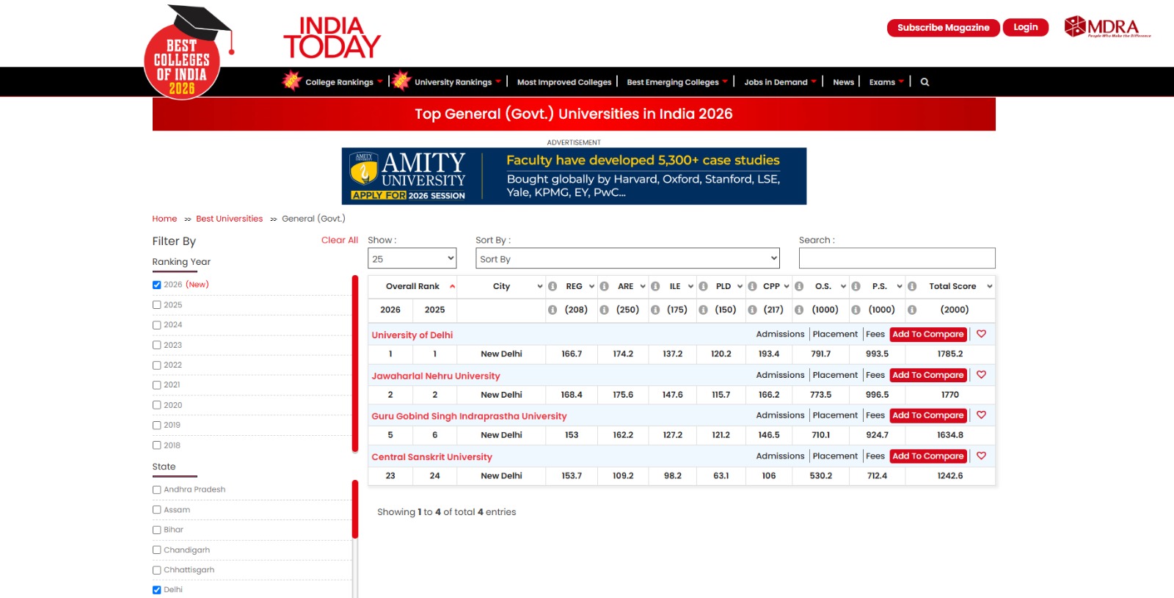Open the Sort By dropdown

pos(627,258)
